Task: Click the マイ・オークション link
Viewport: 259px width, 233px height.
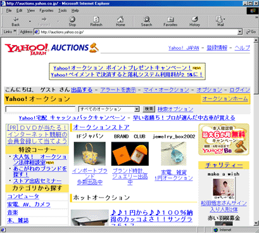Action: pos(166,90)
